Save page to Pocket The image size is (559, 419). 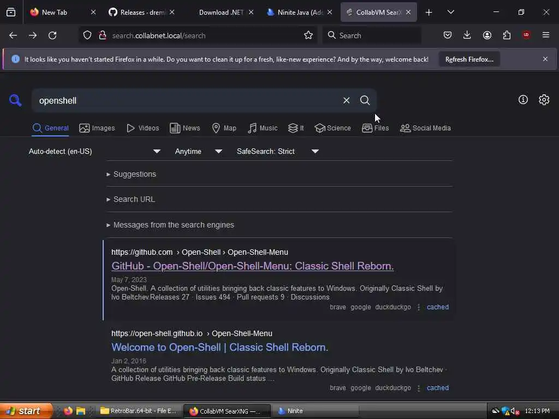coord(448,35)
